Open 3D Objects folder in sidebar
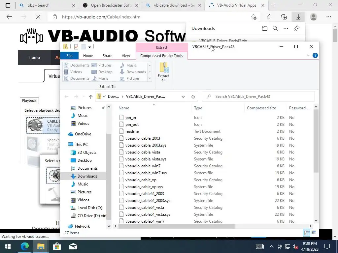Viewport: 338px width, 253px height. point(87,152)
